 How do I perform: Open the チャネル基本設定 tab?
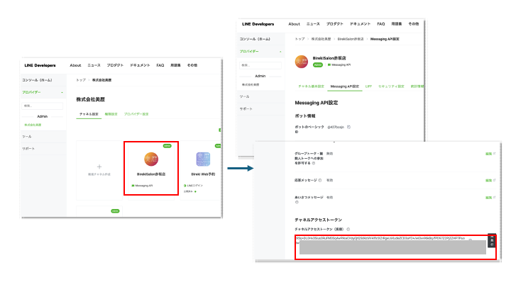[311, 86]
